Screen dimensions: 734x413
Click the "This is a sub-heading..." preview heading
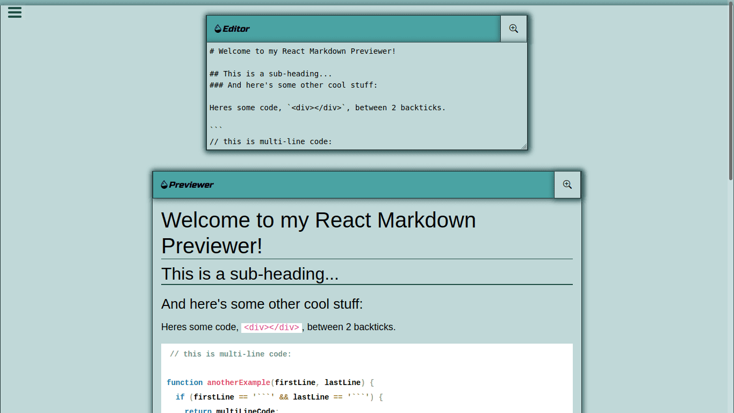point(367,274)
